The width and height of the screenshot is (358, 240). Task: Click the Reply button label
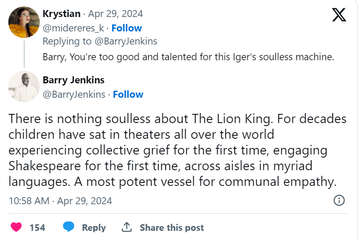[94, 227]
